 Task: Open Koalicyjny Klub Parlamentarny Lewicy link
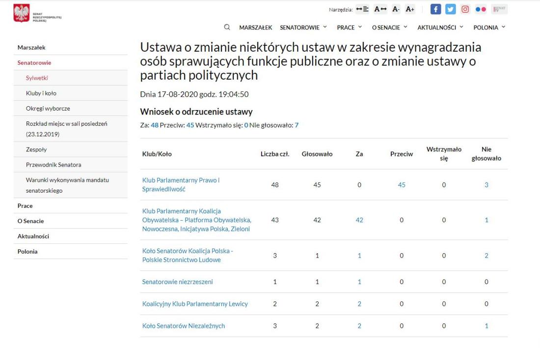coord(195,304)
